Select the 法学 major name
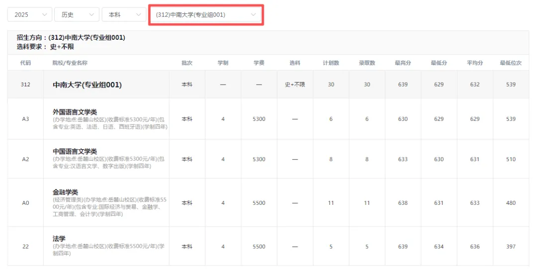This screenshot has width=537, height=271. coord(59,239)
